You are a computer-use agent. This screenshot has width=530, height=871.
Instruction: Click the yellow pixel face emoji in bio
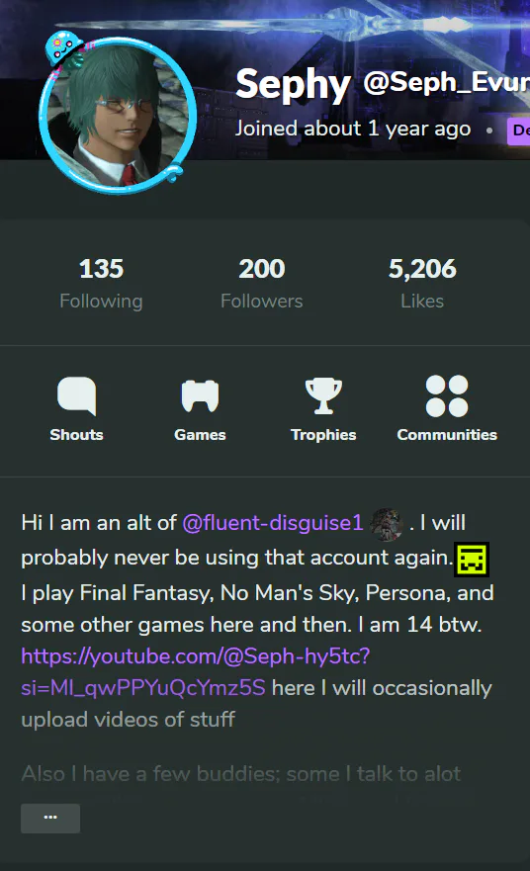coord(472,560)
